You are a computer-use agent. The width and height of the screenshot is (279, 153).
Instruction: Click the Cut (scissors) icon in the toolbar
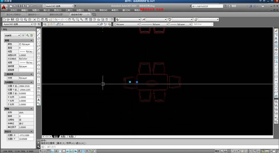pos(34,19)
